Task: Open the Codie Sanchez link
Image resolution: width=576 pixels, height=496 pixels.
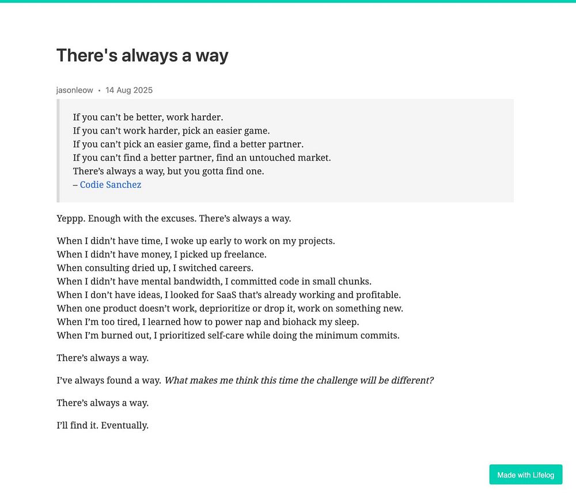Action: tap(110, 184)
